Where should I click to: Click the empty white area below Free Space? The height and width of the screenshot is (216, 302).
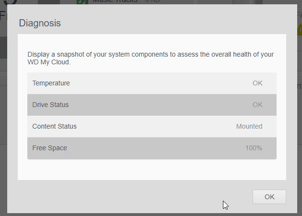152,169
